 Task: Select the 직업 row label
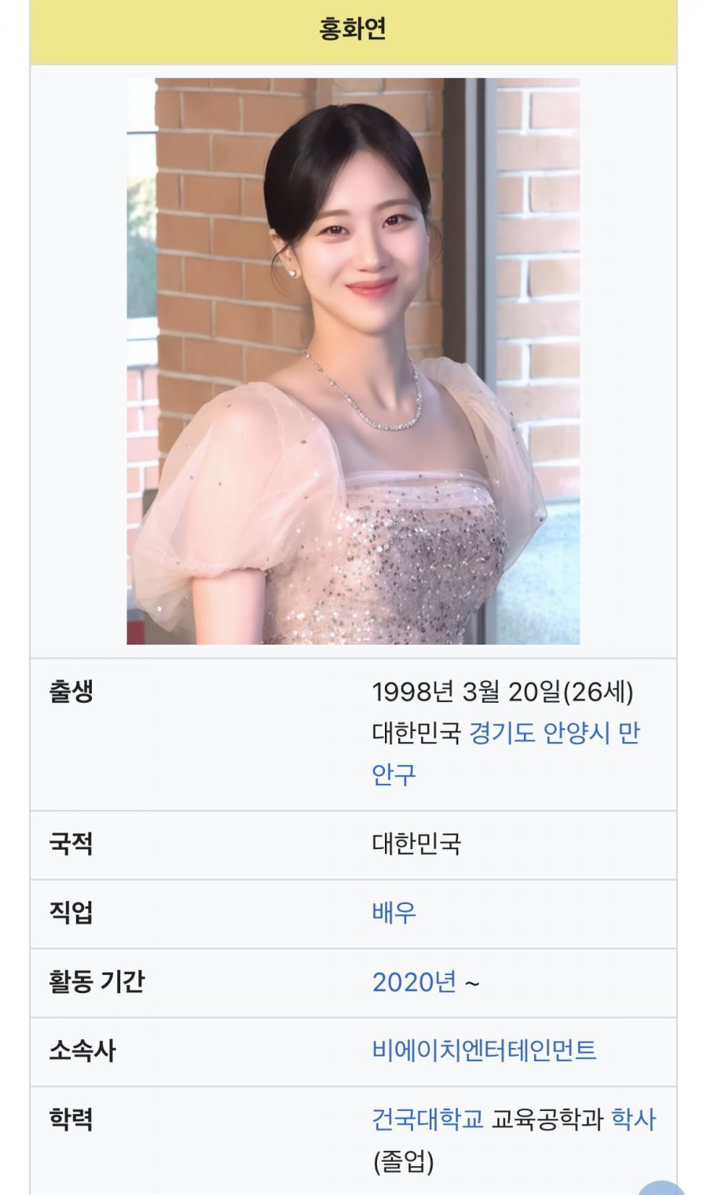pyautogui.click(x=71, y=913)
